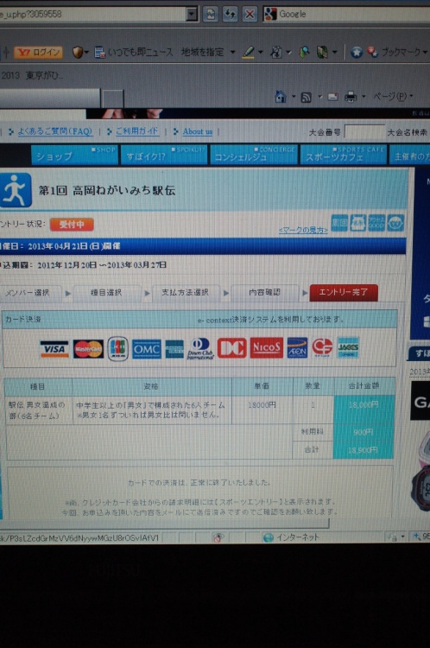The image size is (430, 648).
Task: Click the RSS feeds icon
Action: 306,97
